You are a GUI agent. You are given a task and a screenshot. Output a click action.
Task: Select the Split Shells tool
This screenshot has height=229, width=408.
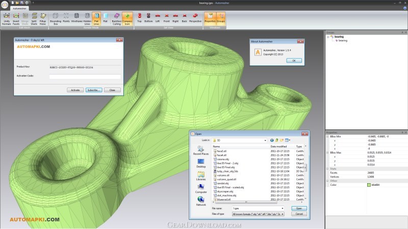(34, 19)
